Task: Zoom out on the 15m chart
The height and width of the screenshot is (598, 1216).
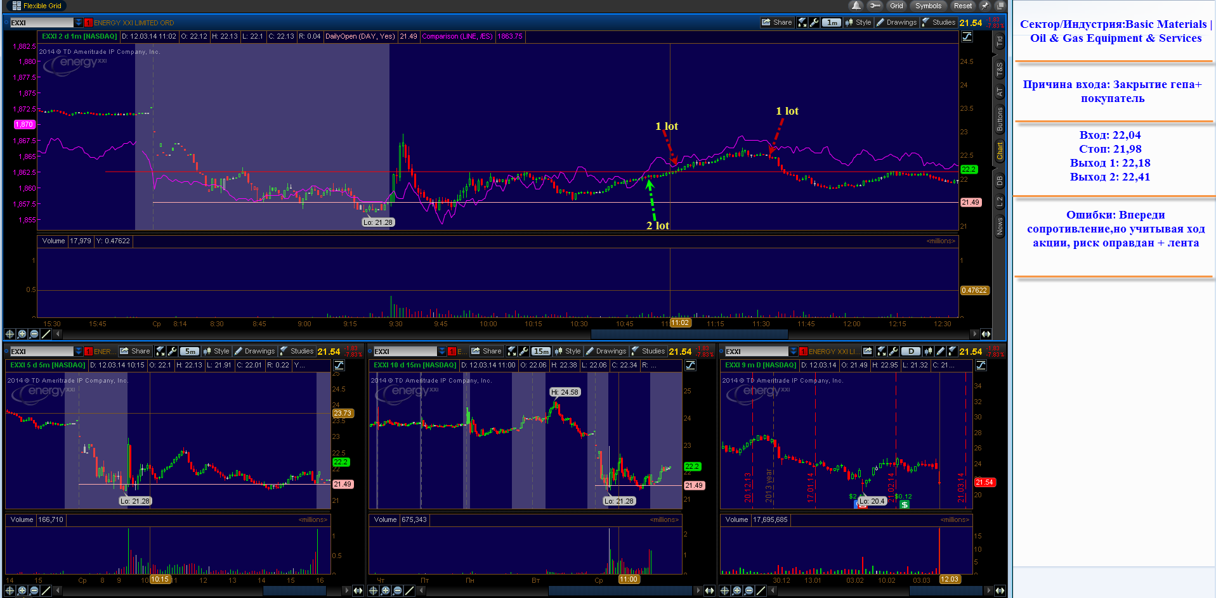Action: [x=398, y=590]
